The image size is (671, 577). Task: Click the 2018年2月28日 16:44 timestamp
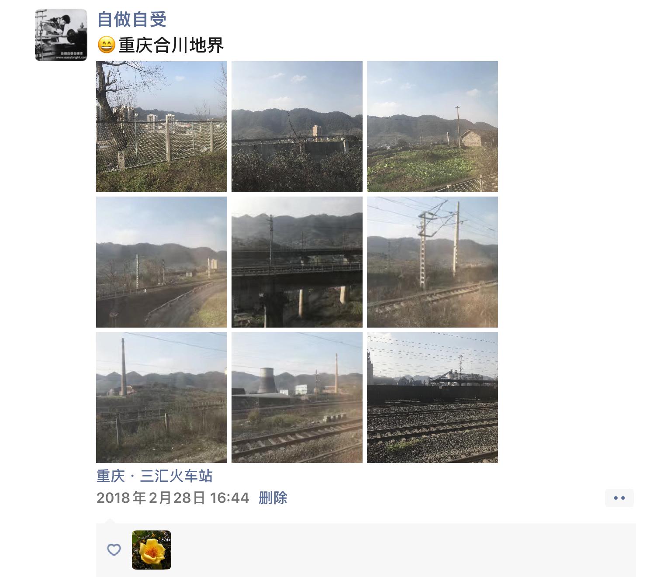pos(173,498)
